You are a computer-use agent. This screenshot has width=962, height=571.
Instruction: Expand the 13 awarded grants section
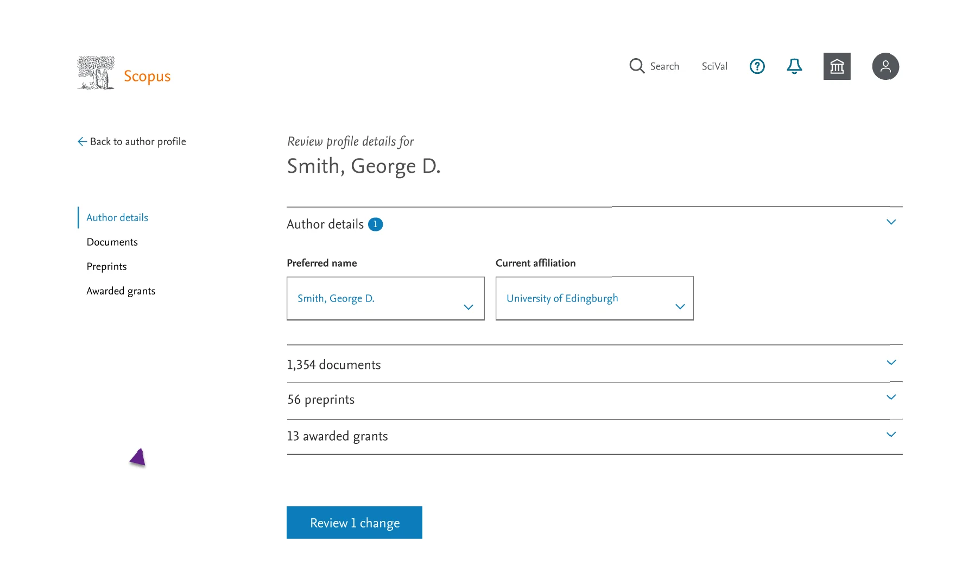click(x=891, y=435)
